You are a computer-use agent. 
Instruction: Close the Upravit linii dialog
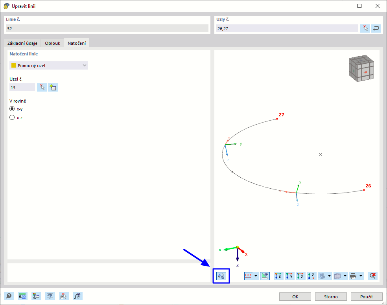click(378, 6)
